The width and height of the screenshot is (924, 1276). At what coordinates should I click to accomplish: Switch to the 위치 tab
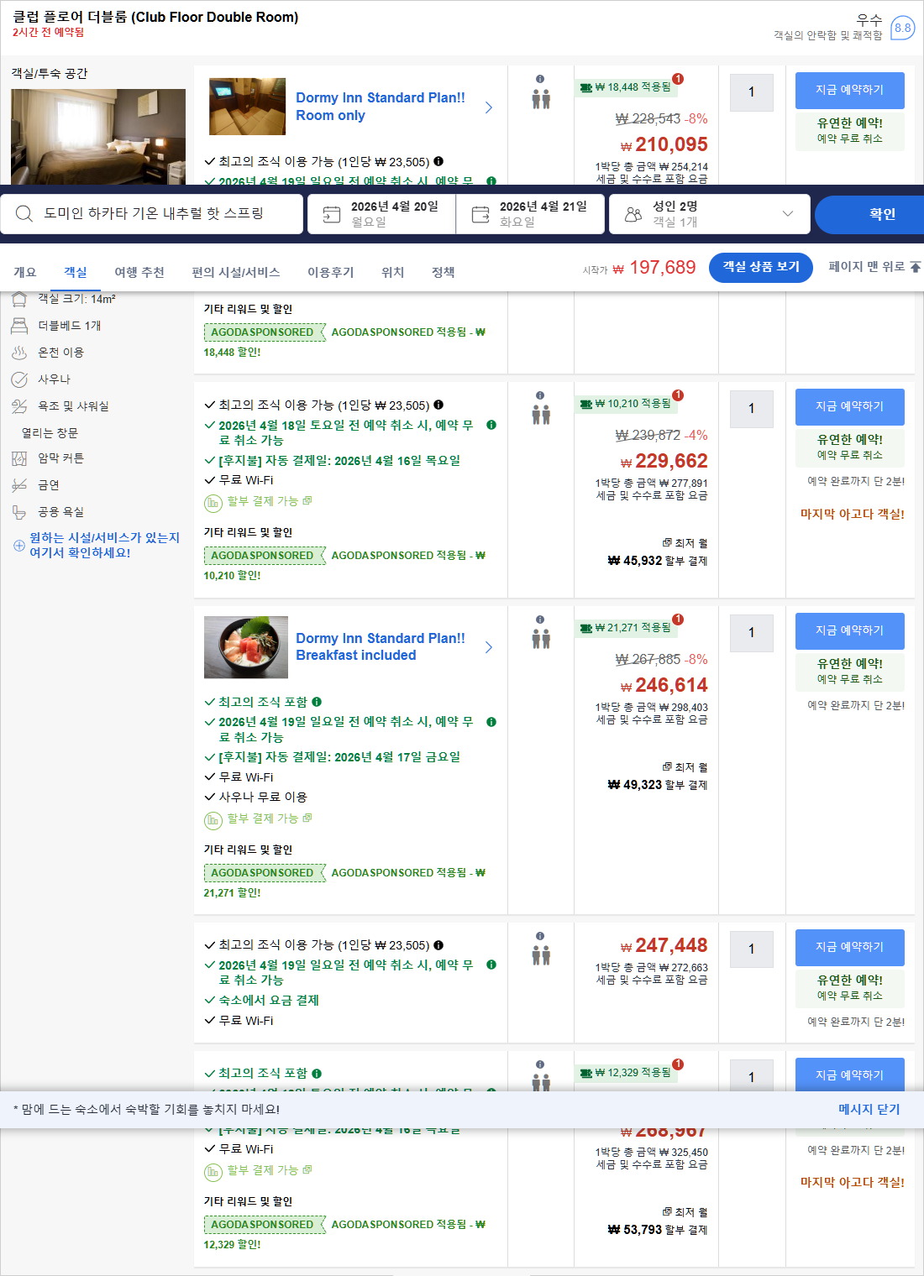392,272
